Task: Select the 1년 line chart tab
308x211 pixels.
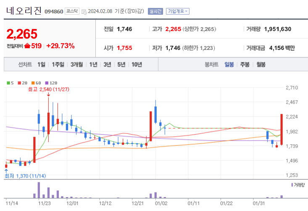Action: tap(93, 64)
